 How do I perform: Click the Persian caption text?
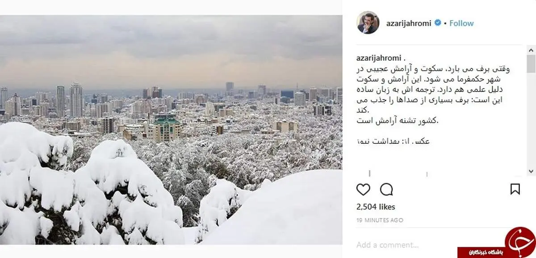pyautogui.click(x=433, y=95)
